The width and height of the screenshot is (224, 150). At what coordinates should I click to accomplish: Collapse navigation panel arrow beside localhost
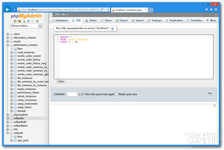[51, 15]
